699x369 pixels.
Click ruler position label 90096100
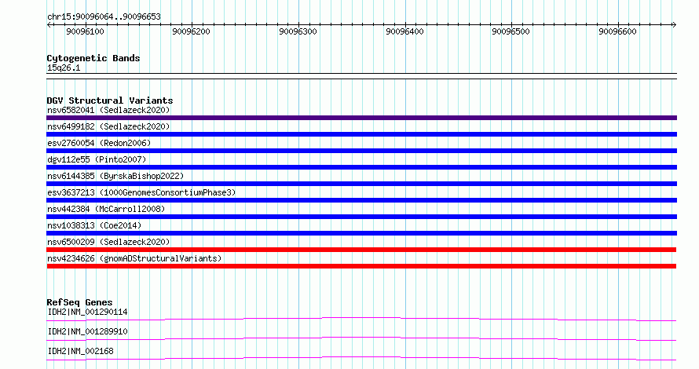coord(85,31)
